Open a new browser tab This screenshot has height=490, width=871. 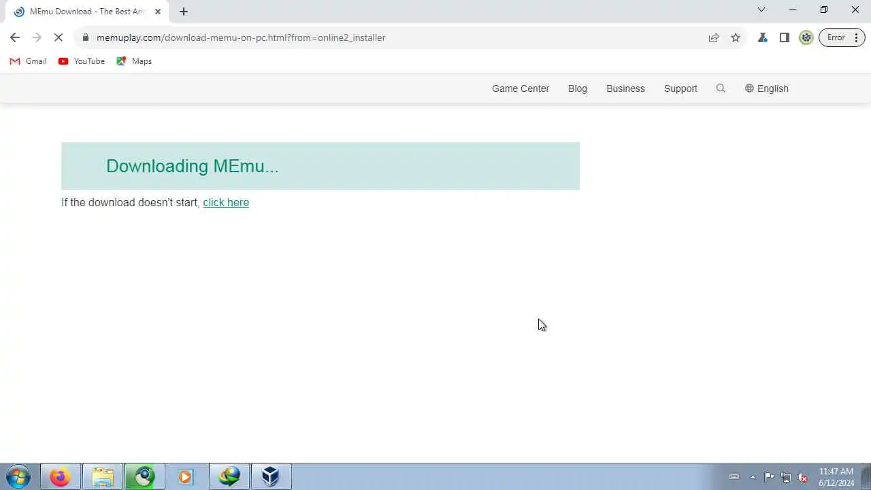coord(184,12)
